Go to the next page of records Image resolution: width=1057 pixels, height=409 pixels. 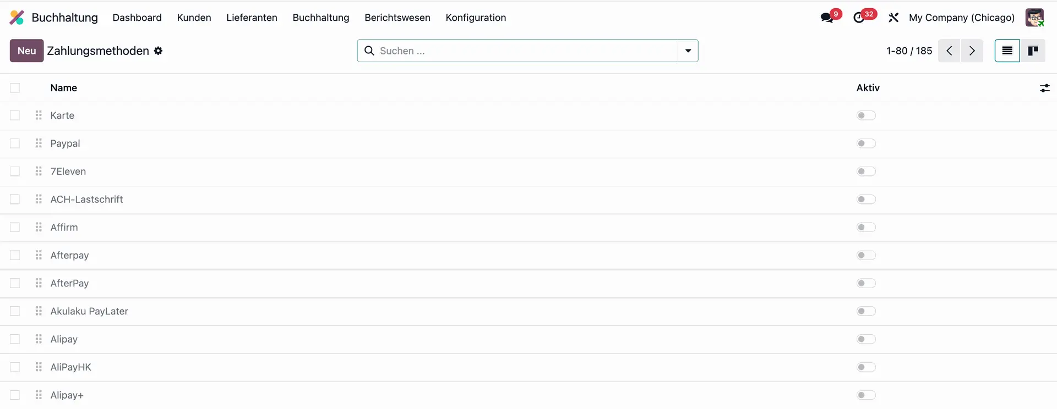972,51
